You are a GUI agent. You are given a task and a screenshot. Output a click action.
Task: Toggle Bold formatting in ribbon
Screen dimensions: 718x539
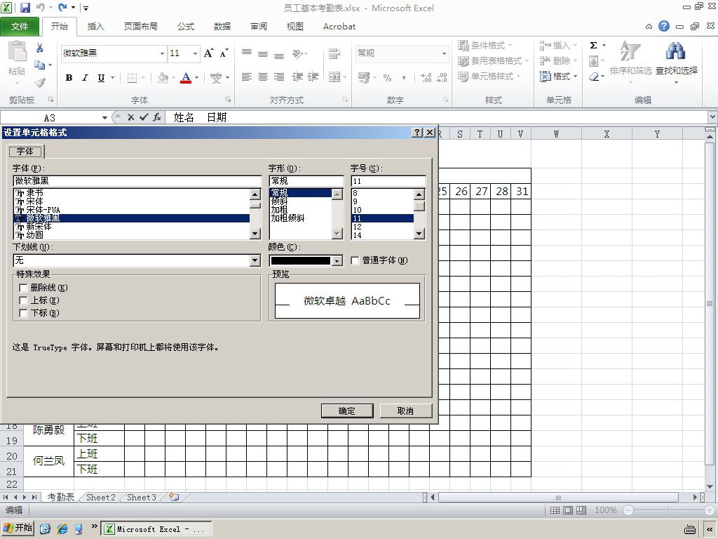(x=69, y=78)
